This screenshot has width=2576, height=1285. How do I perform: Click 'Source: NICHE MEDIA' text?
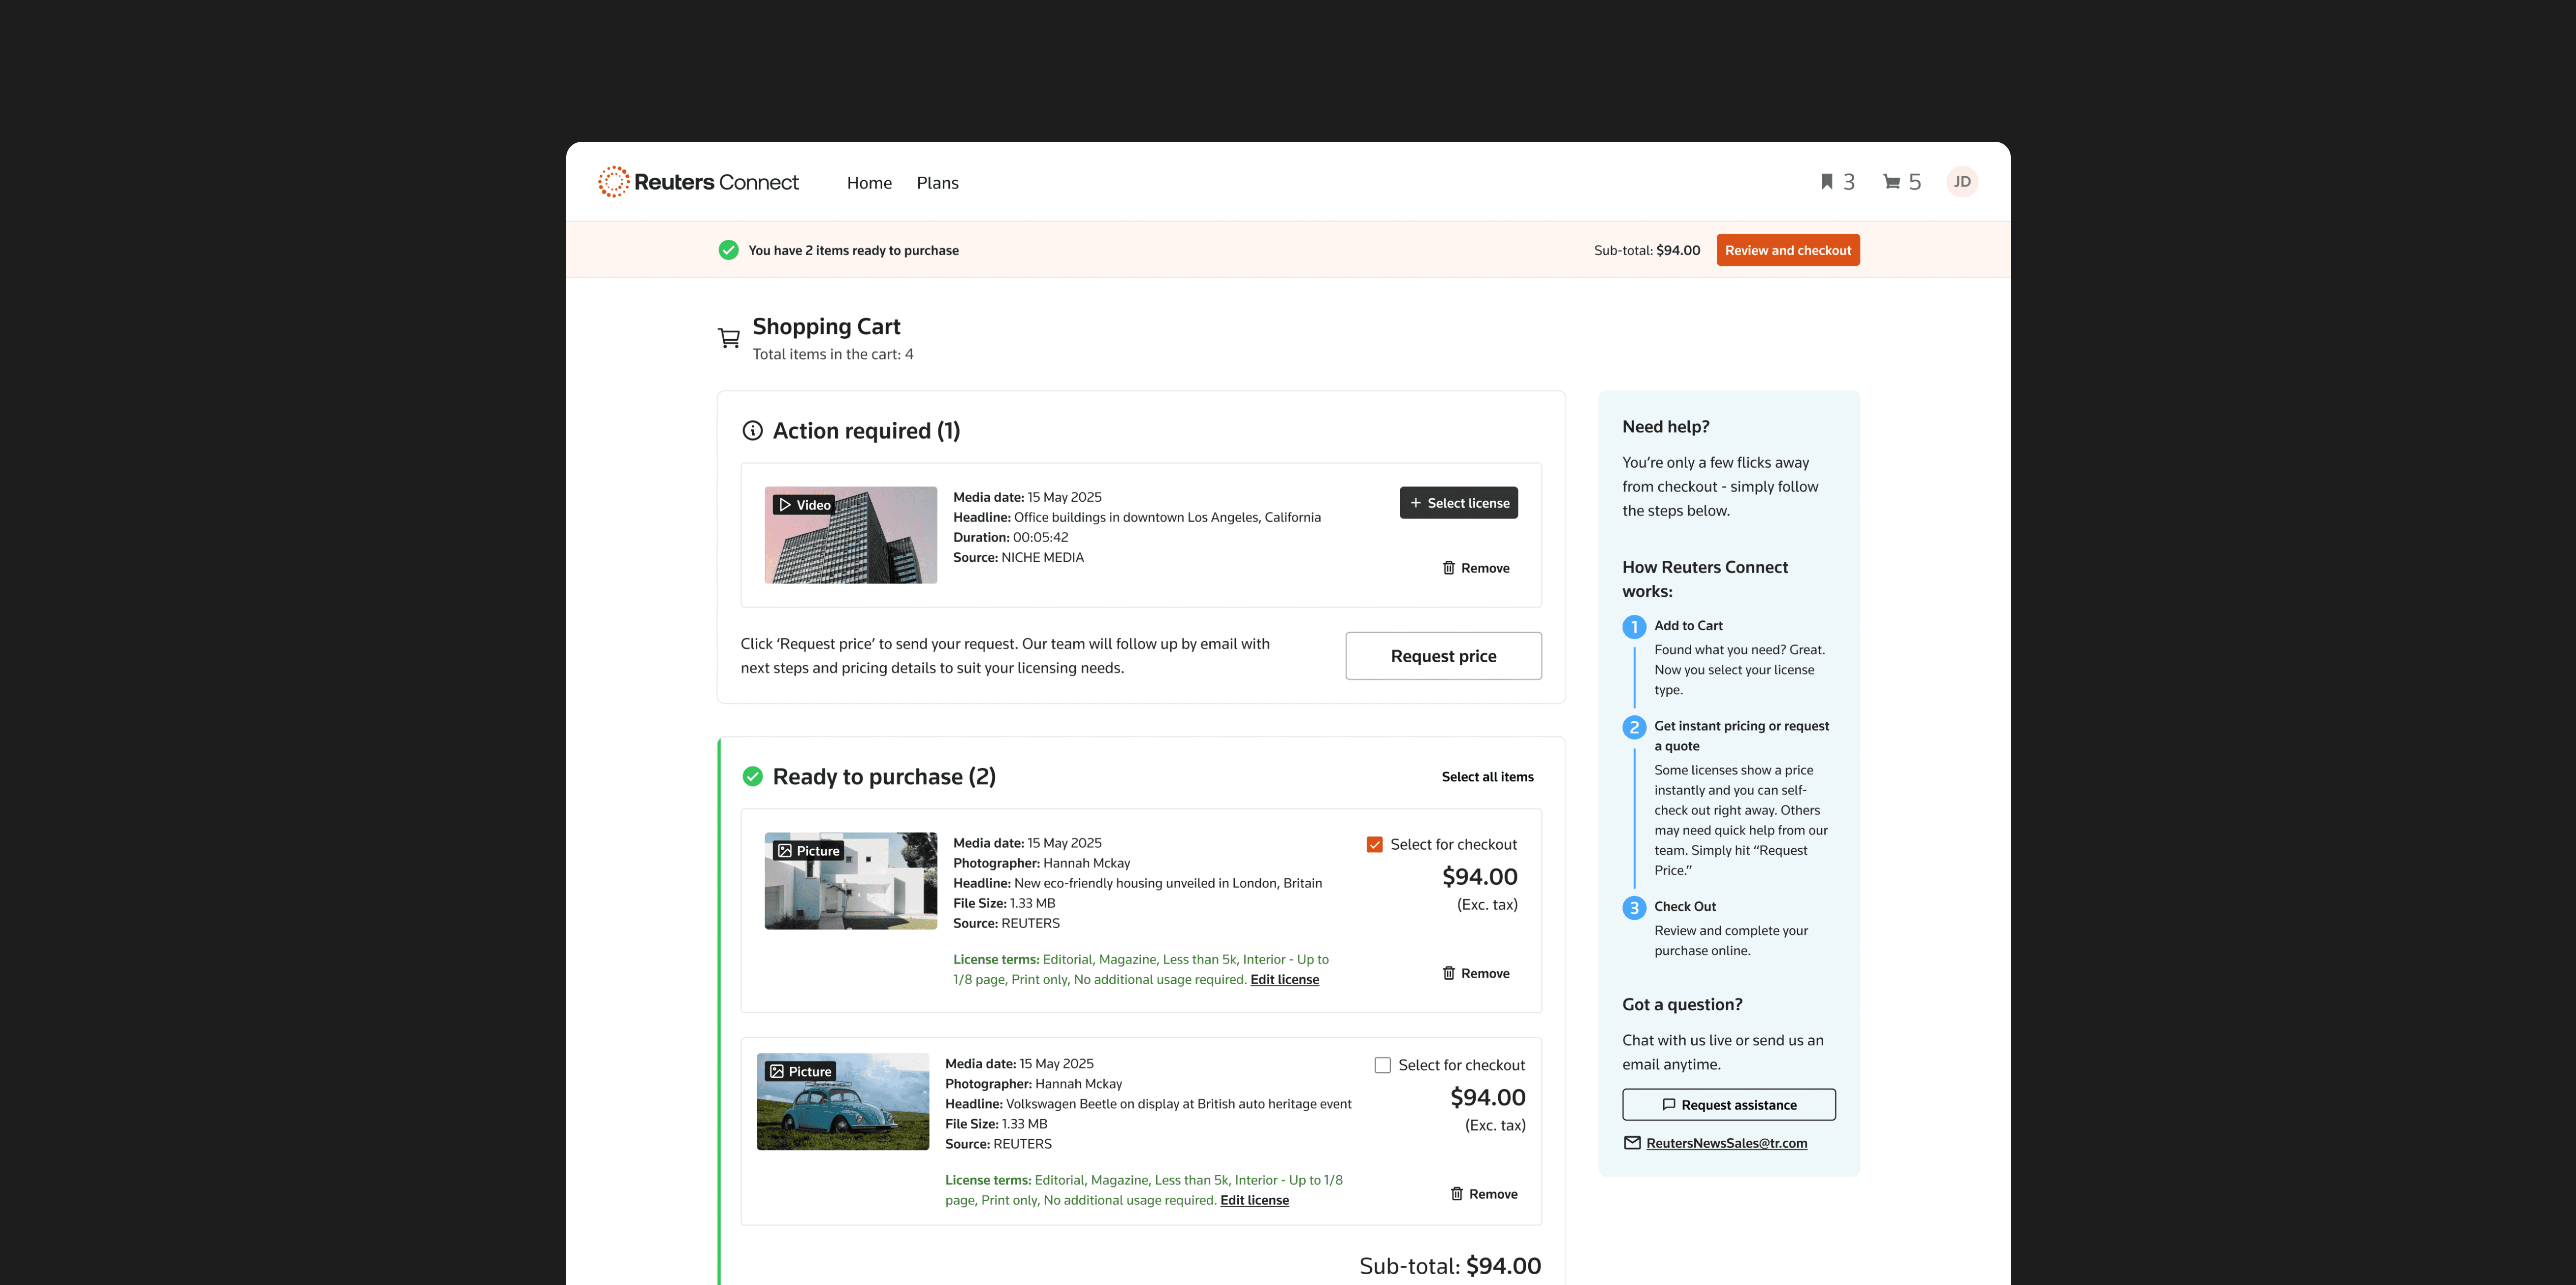(1018, 557)
